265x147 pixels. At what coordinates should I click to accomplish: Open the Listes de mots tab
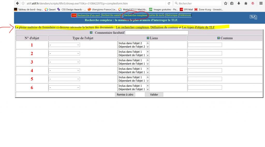click(x=156, y=15)
